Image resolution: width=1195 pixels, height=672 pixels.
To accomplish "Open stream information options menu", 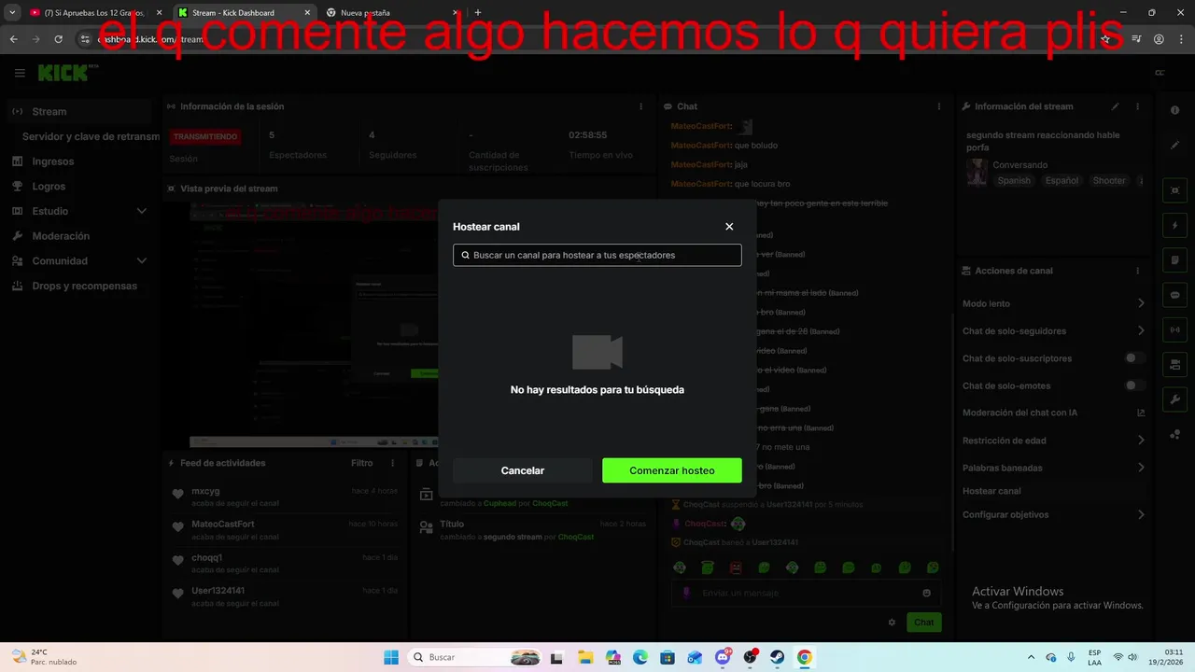I will coord(1137,106).
